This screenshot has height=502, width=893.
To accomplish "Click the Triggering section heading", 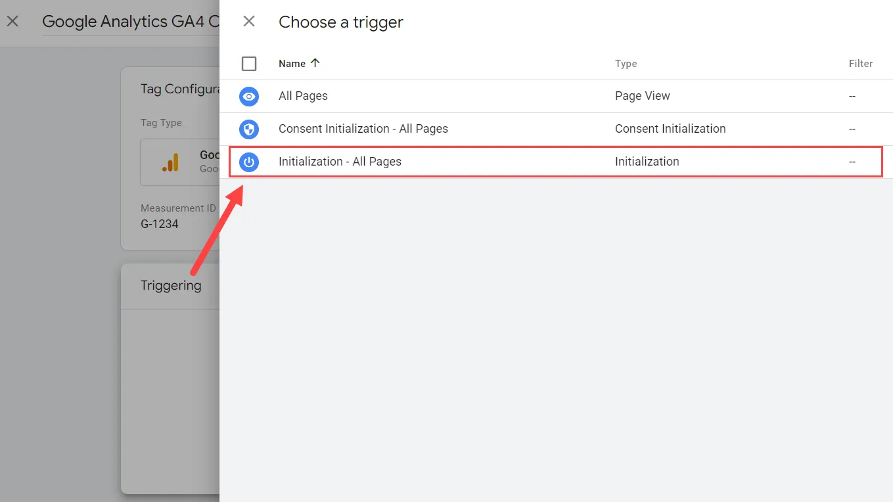I will tap(171, 286).
